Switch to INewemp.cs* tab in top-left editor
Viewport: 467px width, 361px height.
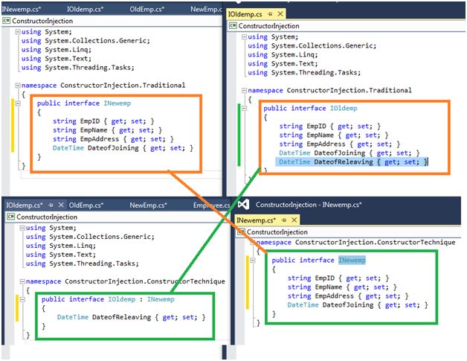[x=21, y=9]
